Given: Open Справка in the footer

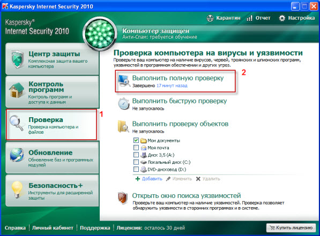Looking at the screenshot, I should click(16, 228).
